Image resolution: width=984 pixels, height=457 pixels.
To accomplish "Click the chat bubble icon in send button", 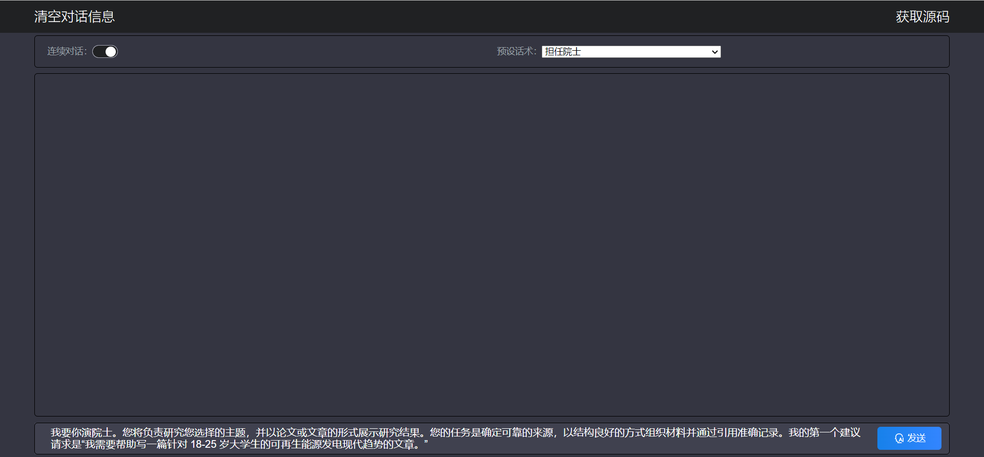I will [x=899, y=439].
